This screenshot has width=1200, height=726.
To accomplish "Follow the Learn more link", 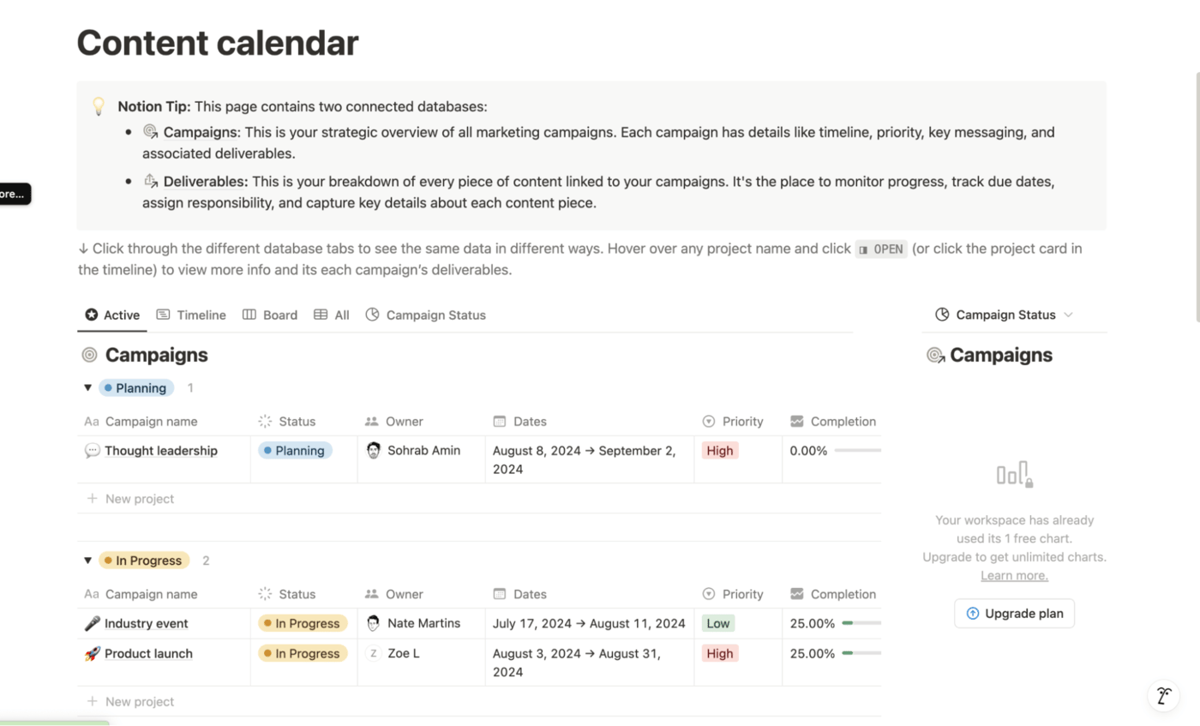I will coord(1014,576).
